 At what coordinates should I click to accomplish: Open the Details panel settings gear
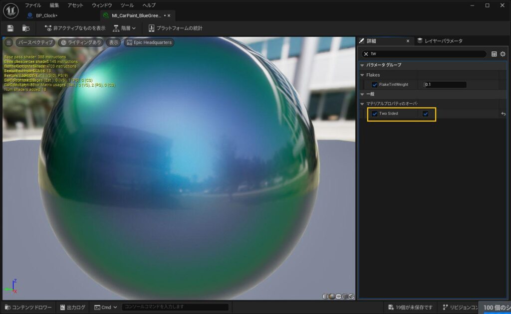tap(503, 54)
